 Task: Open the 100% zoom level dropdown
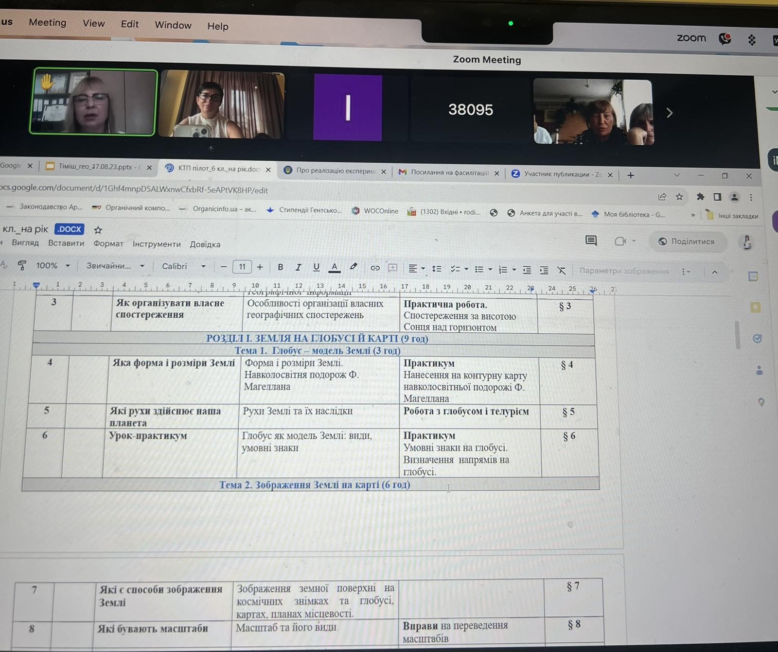pyautogui.click(x=53, y=266)
